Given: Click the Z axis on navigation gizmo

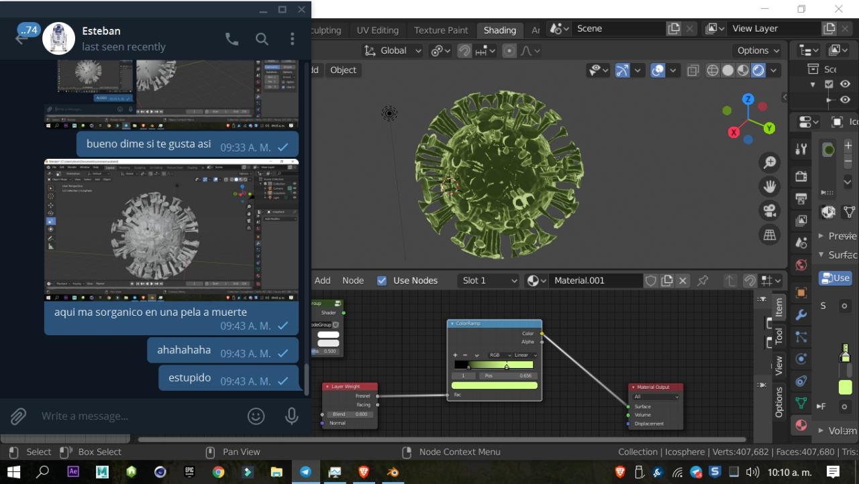Looking at the screenshot, I should coord(748,99).
